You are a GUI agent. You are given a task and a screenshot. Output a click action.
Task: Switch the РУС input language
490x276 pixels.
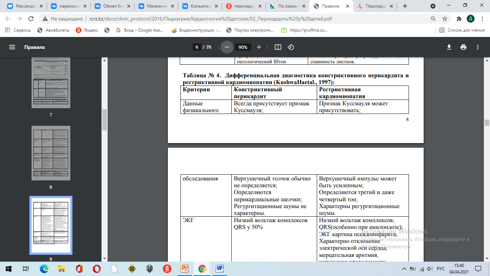[x=441, y=268]
